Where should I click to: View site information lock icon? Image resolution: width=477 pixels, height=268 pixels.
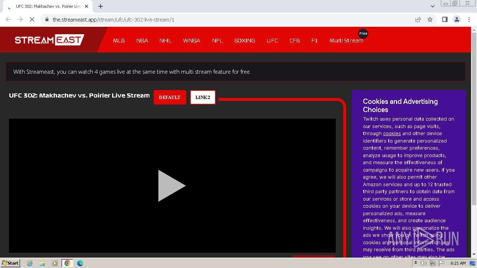click(x=47, y=19)
